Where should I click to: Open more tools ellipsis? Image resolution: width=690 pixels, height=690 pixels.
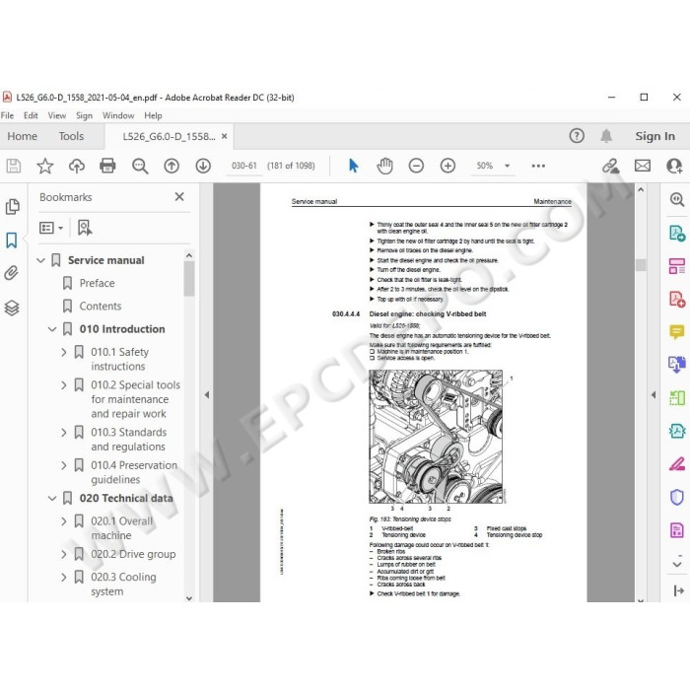[538, 166]
